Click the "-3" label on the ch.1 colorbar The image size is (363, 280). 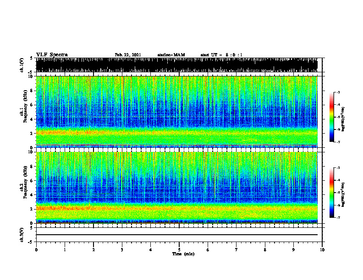click(x=338, y=92)
